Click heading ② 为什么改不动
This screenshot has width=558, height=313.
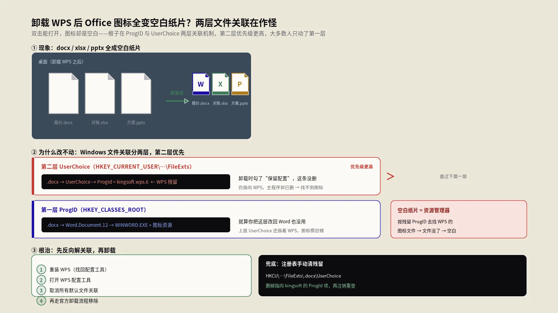[x=108, y=152]
